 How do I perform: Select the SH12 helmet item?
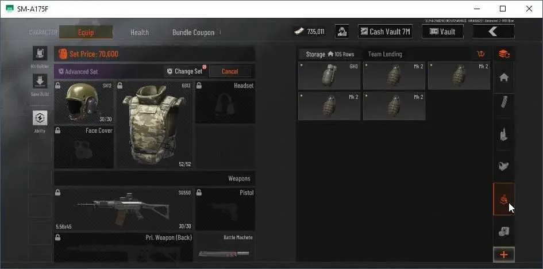84,102
